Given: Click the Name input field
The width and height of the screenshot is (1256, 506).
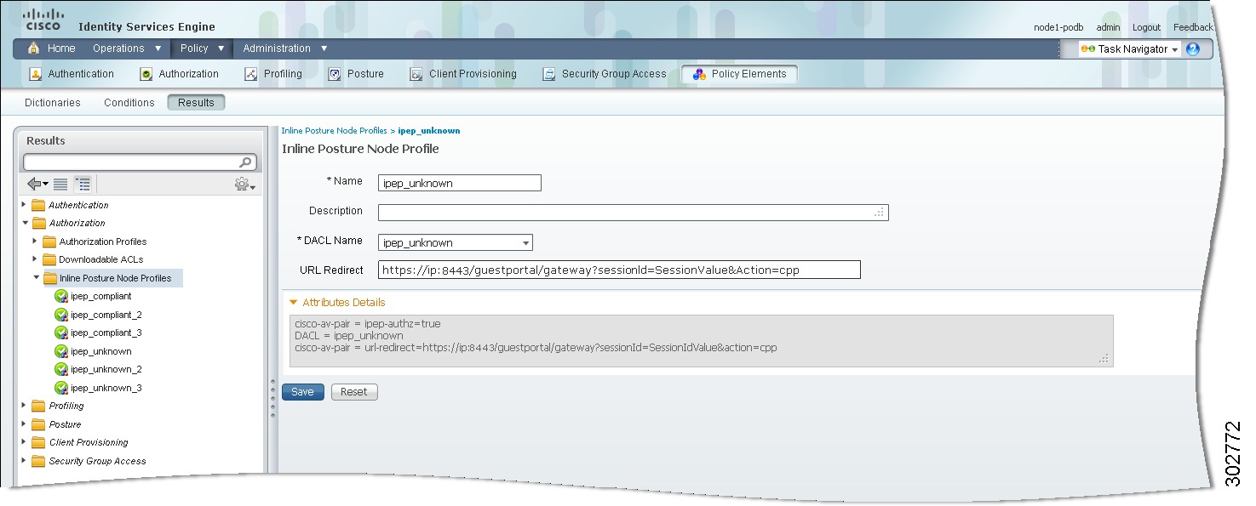Looking at the screenshot, I should coord(460,183).
